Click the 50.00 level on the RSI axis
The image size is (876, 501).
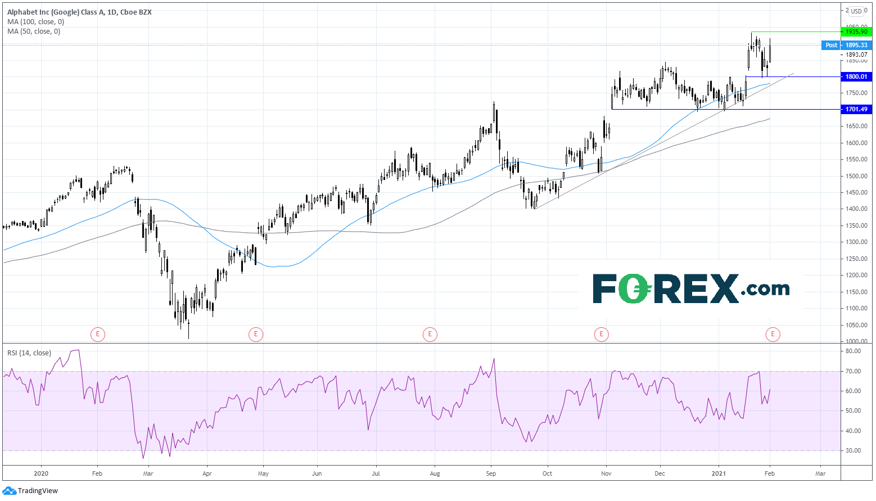[x=853, y=411]
